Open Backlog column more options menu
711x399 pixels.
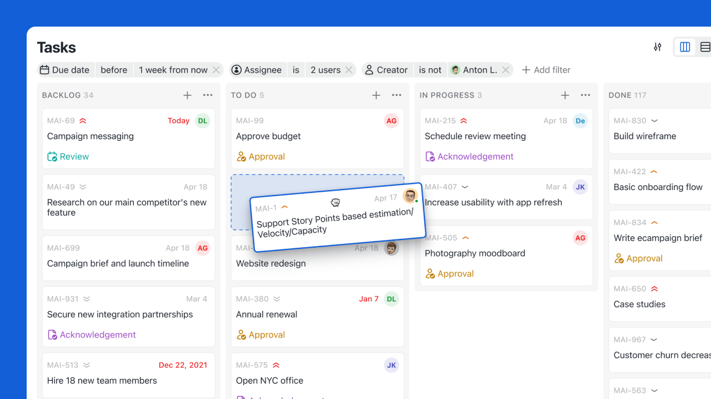coord(208,95)
